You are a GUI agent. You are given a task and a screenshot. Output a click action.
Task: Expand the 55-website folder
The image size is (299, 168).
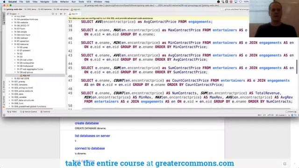pos(13,22)
